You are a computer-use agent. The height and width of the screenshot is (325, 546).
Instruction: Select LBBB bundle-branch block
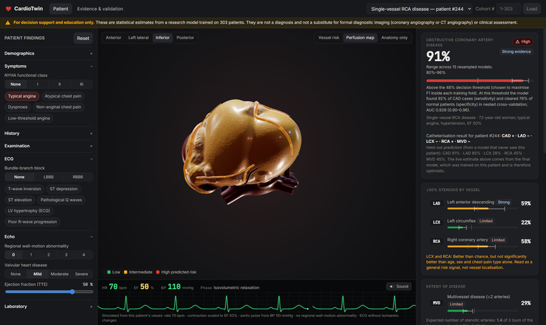(x=48, y=177)
